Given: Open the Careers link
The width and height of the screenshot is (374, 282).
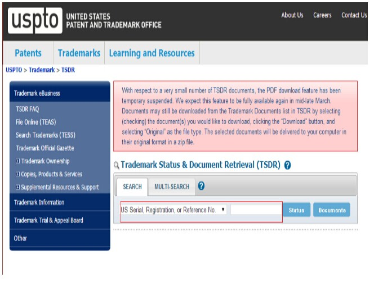Looking at the screenshot, I should (x=322, y=15).
